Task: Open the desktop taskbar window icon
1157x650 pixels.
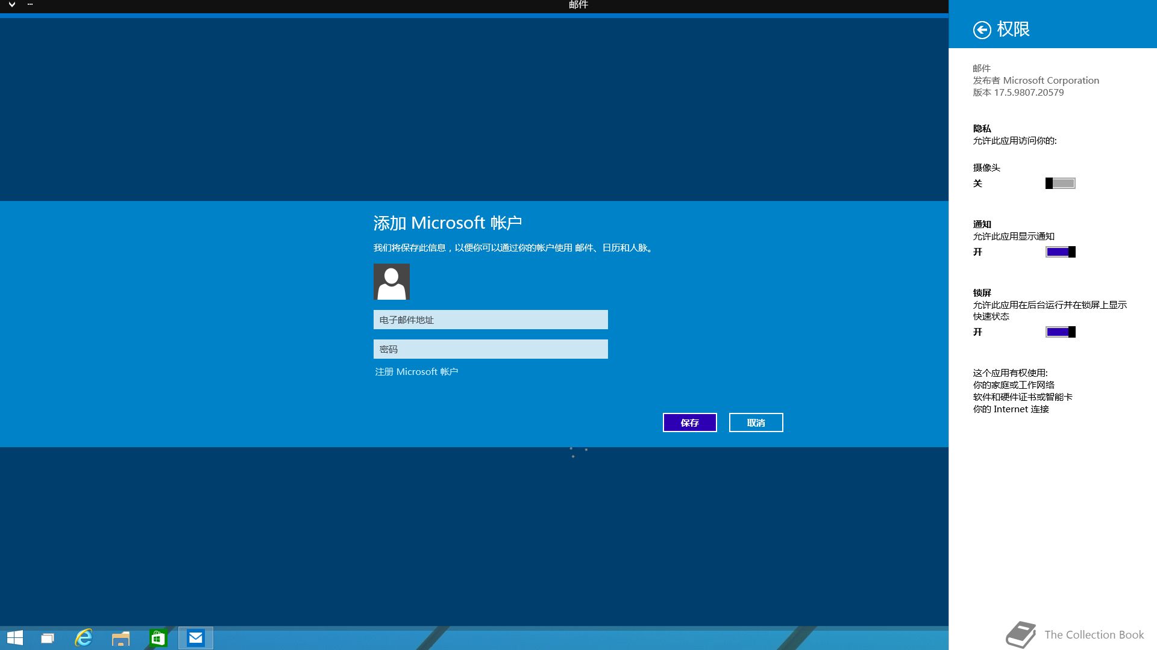Action: tap(47, 638)
